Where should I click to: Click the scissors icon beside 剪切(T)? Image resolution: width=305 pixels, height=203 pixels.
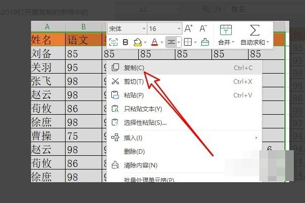point(115,81)
